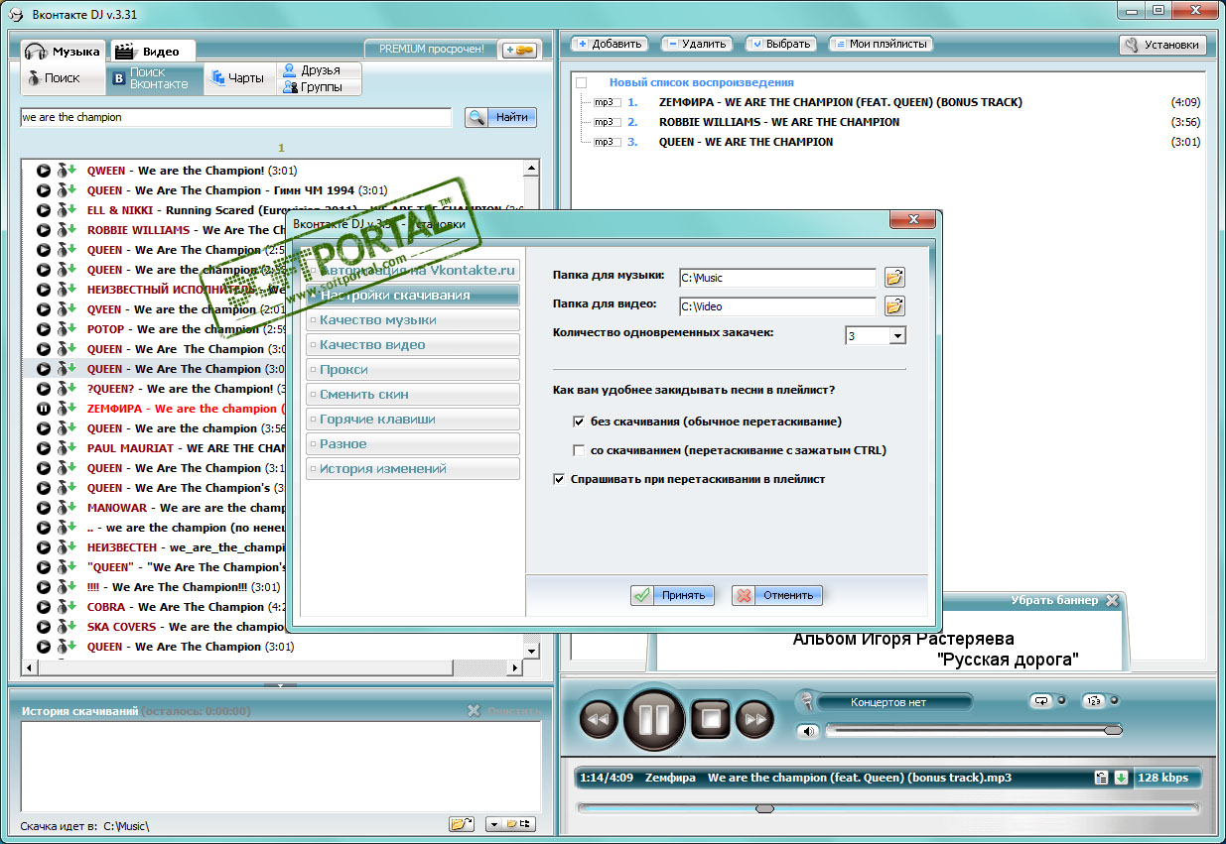Screen dimensions: 1226x844
Task: Toggle sequential 123 play order
Action: pos(1093,701)
